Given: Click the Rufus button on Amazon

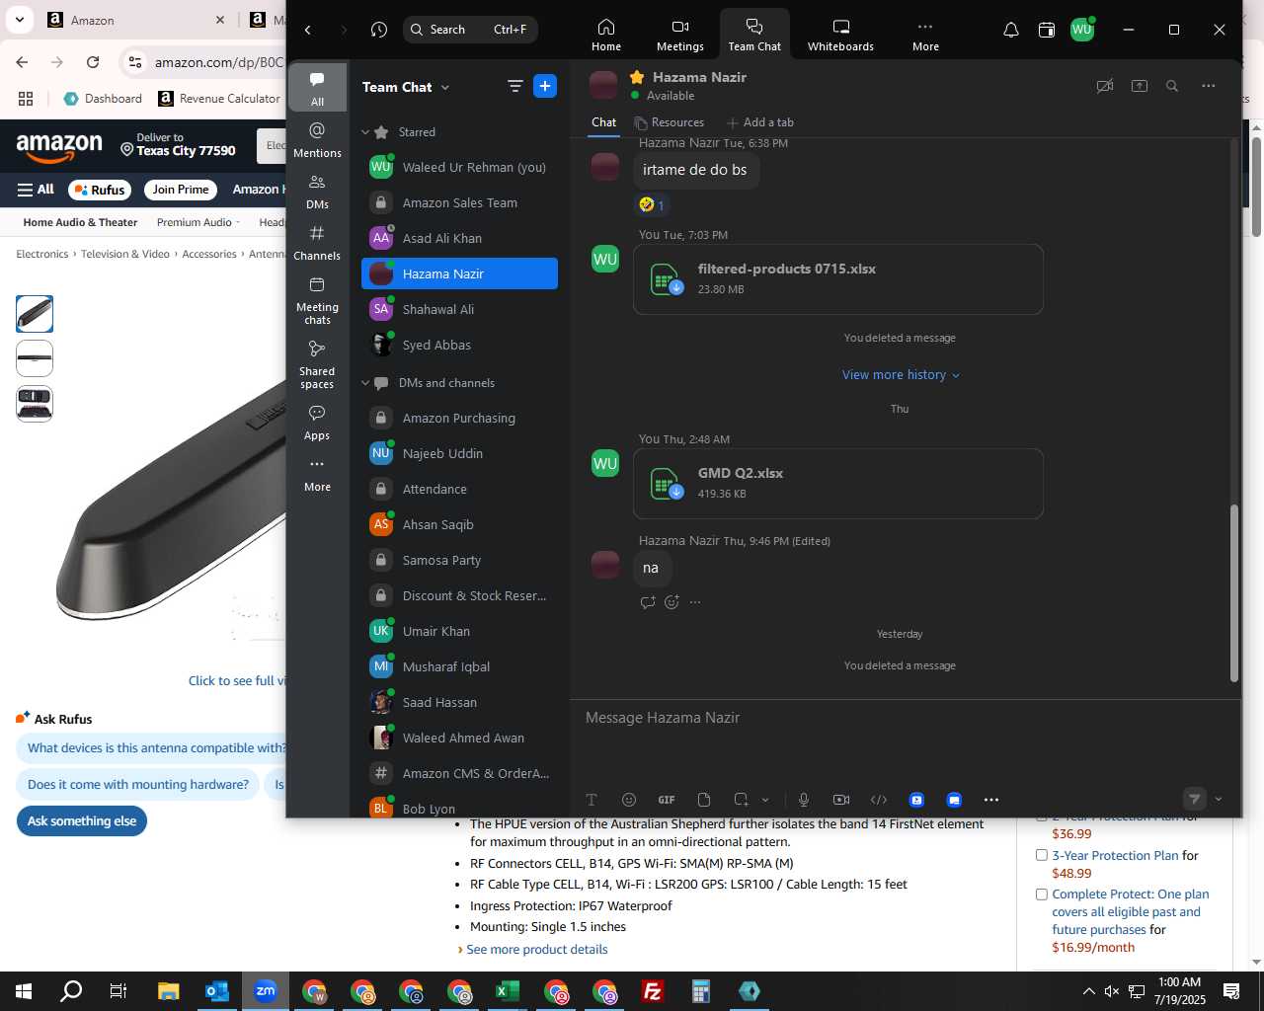Looking at the screenshot, I should pyautogui.click(x=100, y=190).
